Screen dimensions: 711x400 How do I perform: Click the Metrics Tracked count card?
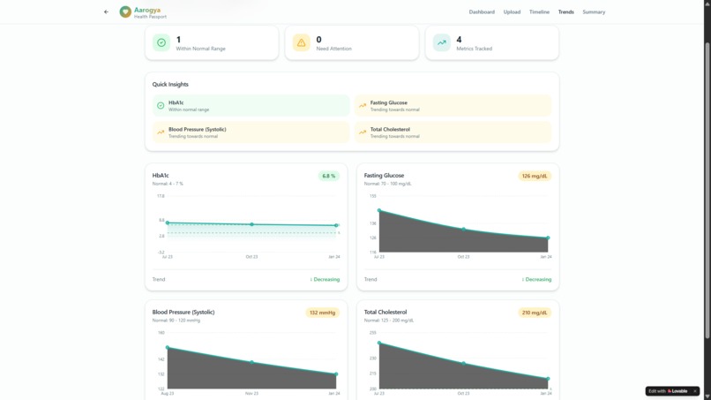[492, 42]
